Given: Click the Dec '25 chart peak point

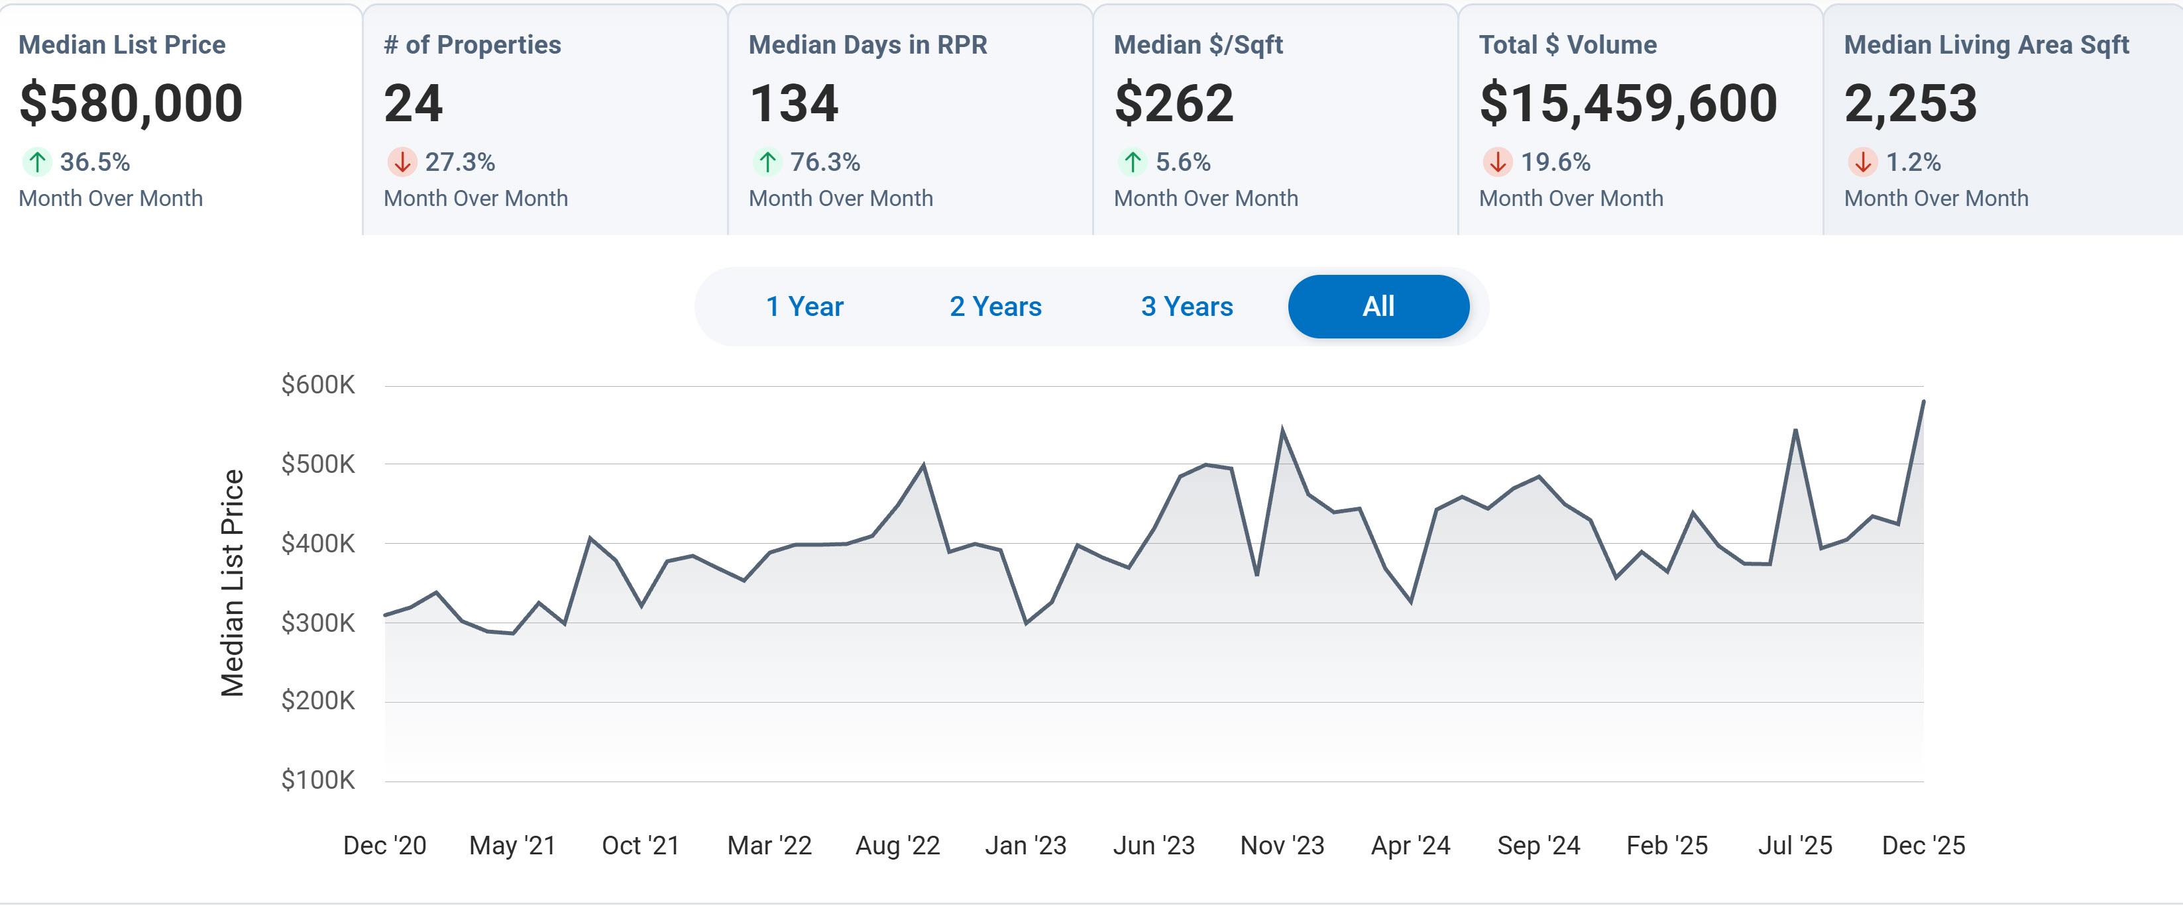Looking at the screenshot, I should click(x=1923, y=402).
